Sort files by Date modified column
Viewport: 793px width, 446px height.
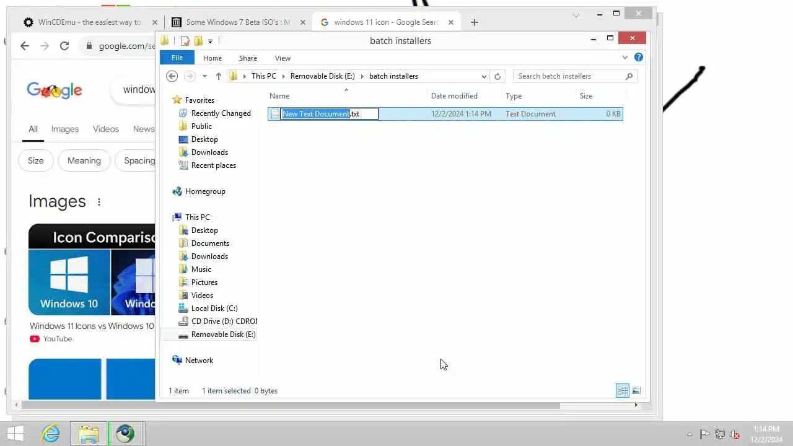tap(454, 96)
